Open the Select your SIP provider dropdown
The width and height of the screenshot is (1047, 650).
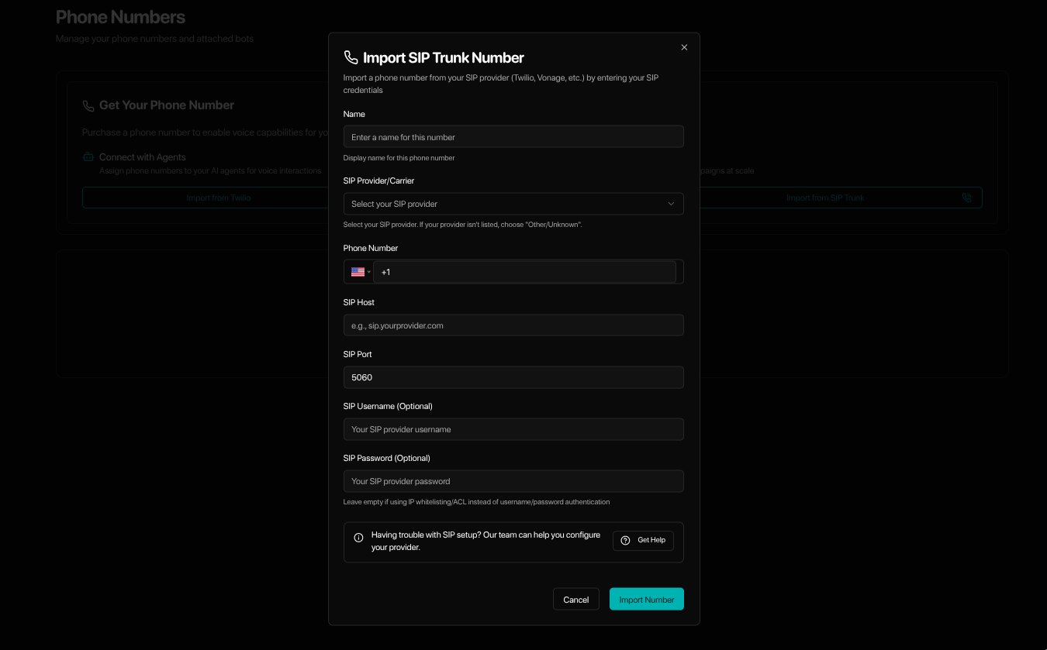(513, 204)
